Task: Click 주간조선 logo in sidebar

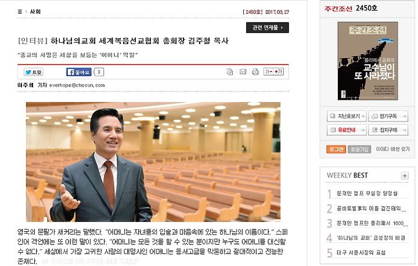Action: point(338,9)
